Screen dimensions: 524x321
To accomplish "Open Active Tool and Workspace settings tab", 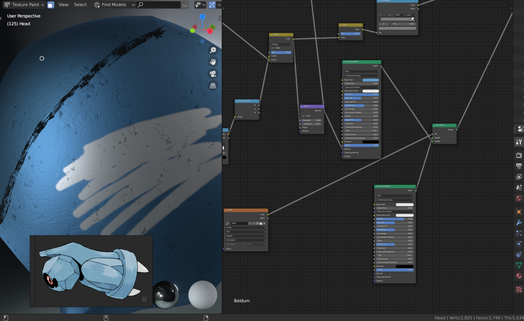I will coord(519,142).
